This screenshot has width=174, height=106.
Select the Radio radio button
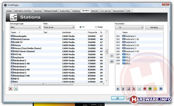96,27
